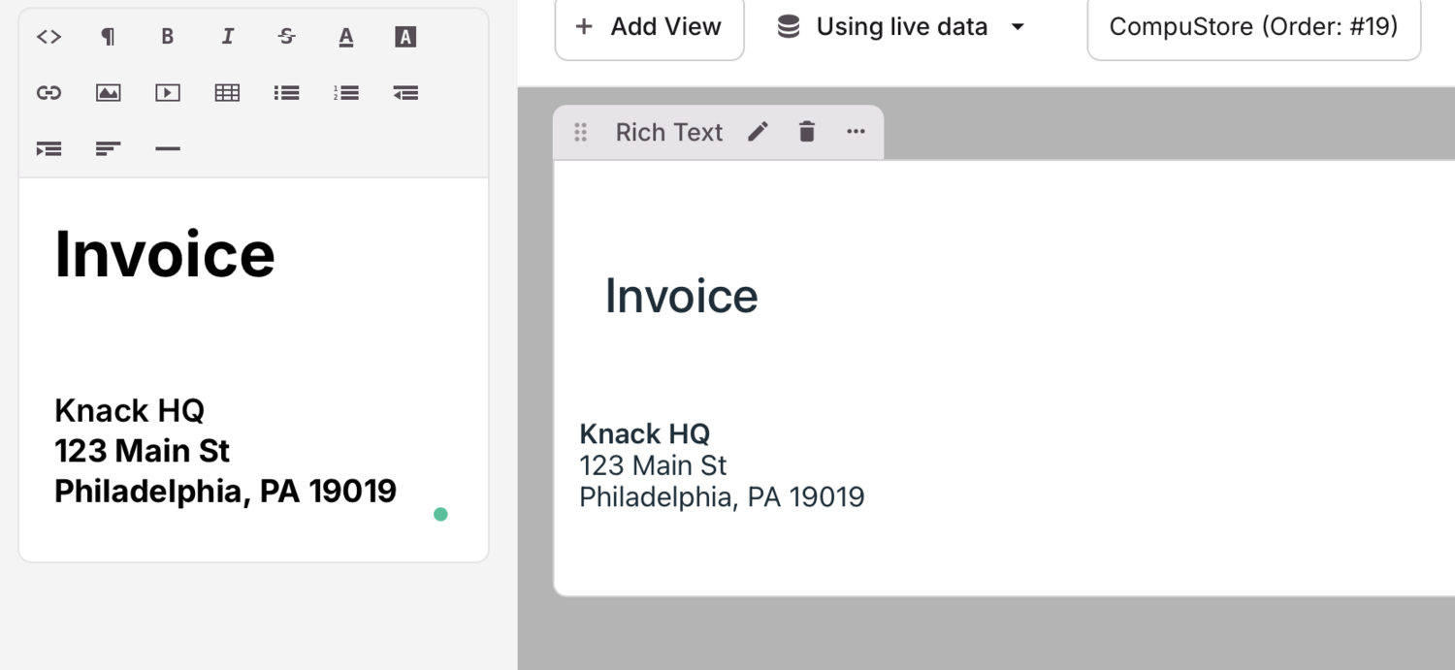
Task: Open the Using live data dropdown
Action: 902,26
